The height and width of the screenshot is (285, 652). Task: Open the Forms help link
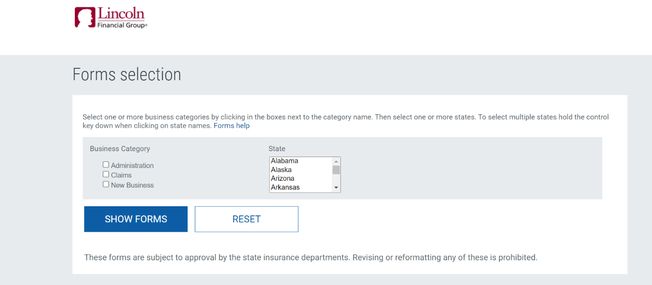(x=232, y=126)
